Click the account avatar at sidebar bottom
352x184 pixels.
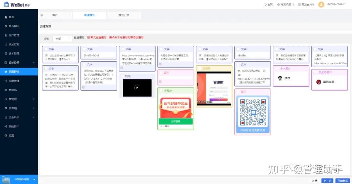click(x=6, y=179)
